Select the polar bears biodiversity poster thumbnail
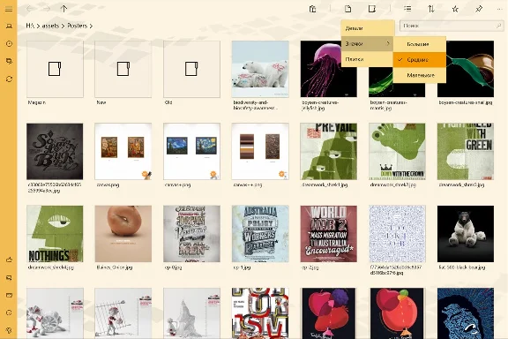Screen dimensions: 508x339 tap(260, 69)
